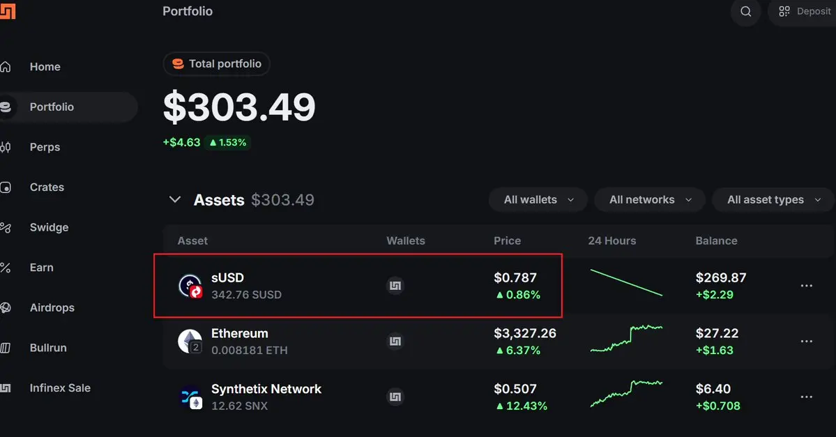836x437 pixels.
Task: Click the Crates sidebar icon
Action: click(x=6, y=187)
